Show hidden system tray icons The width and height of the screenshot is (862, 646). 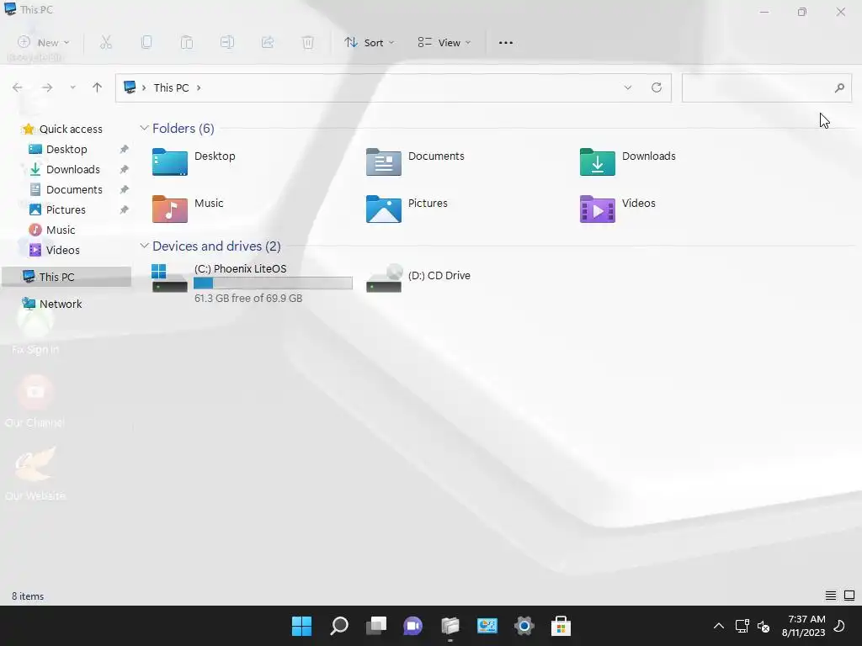point(719,626)
